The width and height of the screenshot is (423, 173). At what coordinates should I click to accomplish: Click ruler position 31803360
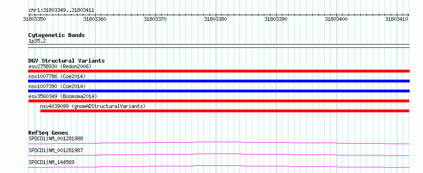pos(95,19)
